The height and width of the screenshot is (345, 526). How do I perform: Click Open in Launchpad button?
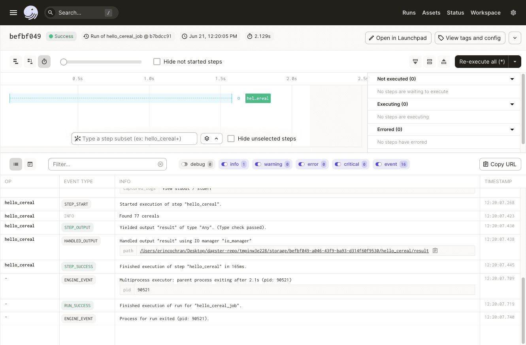[x=398, y=38]
